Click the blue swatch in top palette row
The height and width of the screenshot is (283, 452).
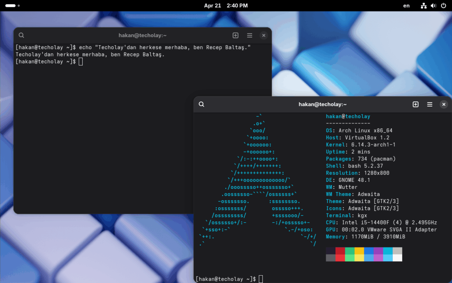369,251
